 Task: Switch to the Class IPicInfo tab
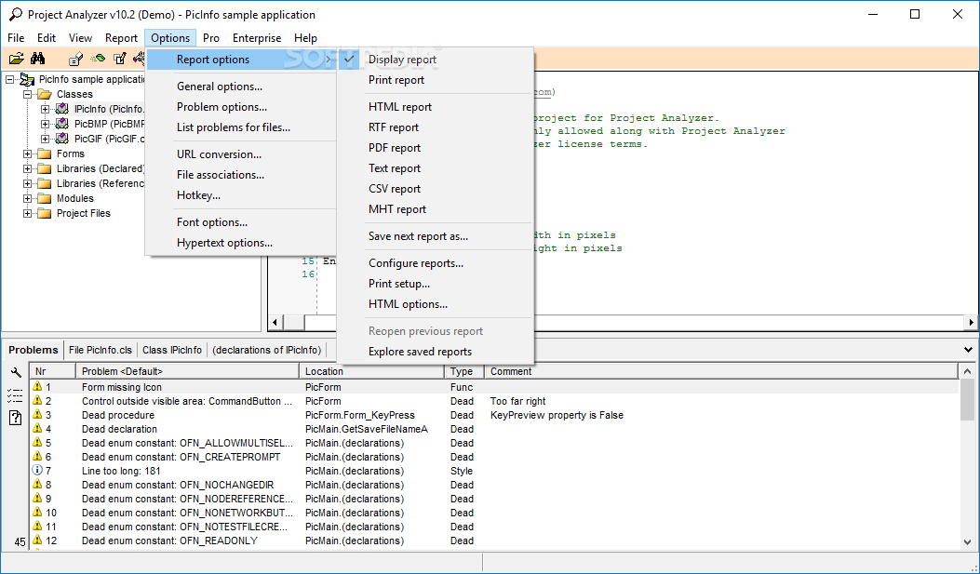tap(172, 351)
